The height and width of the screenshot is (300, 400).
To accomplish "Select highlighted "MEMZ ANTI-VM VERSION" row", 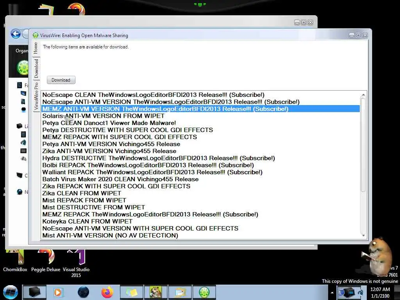I will (200, 109).
